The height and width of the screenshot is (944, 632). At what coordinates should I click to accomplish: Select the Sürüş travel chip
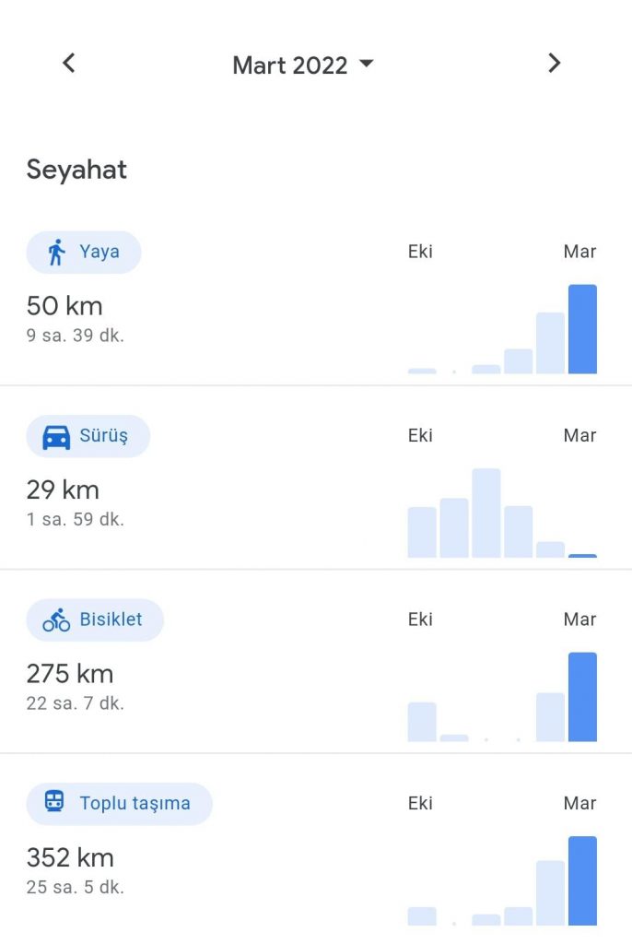[x=88, y=436]
